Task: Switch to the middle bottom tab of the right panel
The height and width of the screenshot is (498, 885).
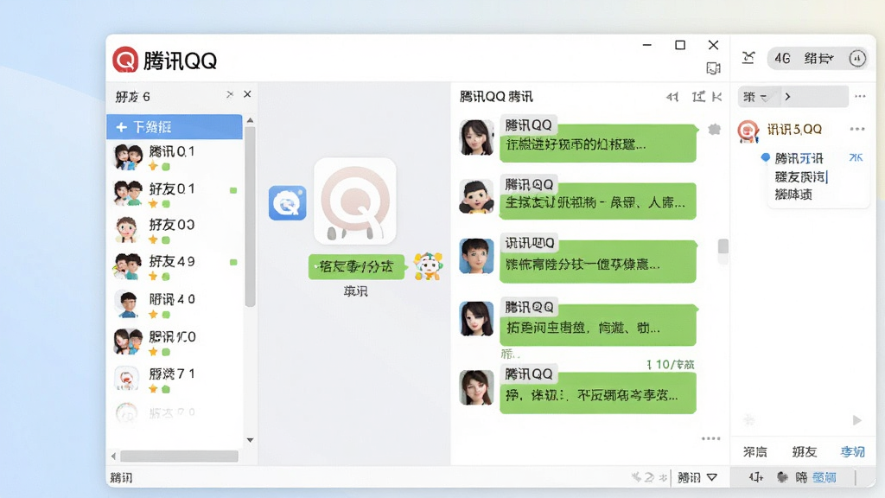Action: tap(805, 451)
